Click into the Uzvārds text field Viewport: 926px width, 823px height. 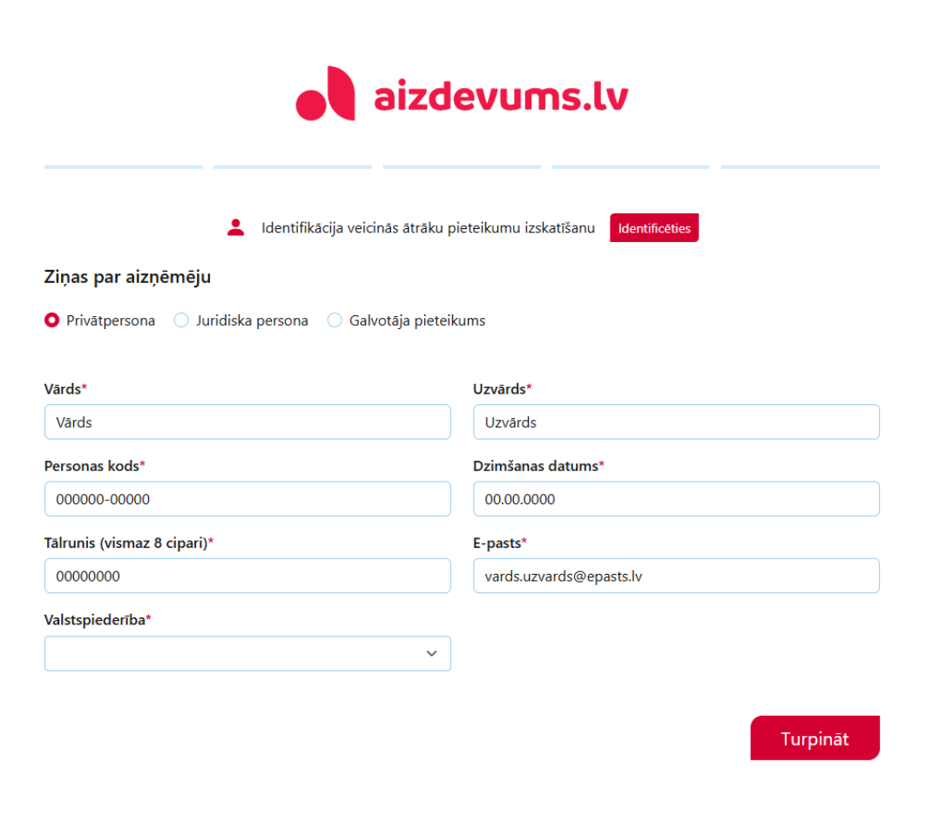(676, 422)
